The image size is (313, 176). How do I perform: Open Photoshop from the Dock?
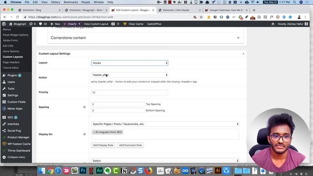(x=83, y=171)
